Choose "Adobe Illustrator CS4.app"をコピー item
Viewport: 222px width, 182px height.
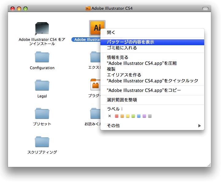(152, 90)
